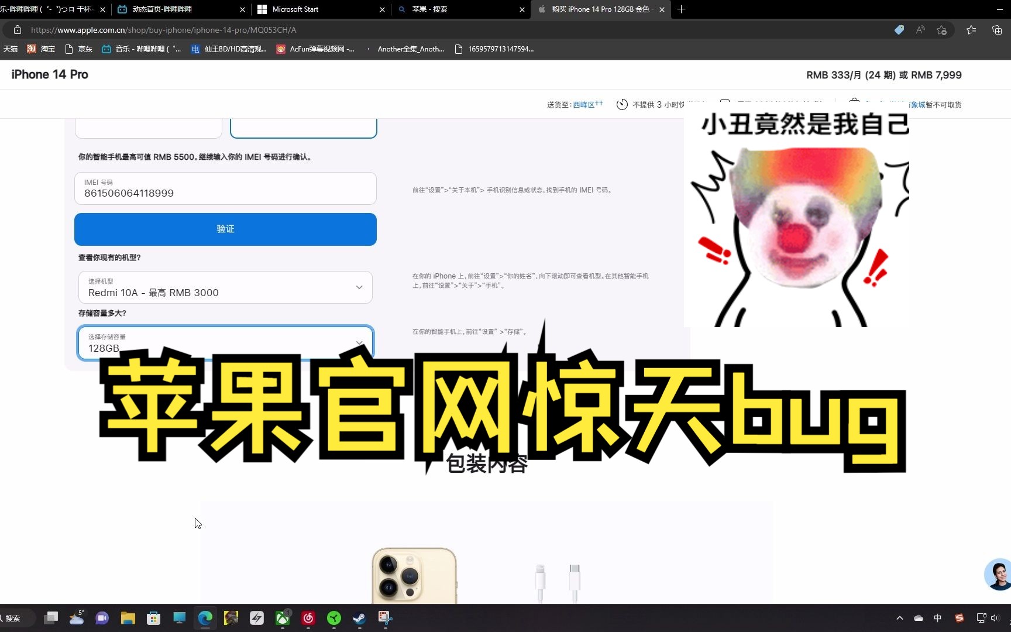1011x632 pixels.
Task: Expand the 选择机型 Redmi 10A dropdown
Action: click(225, 287)
